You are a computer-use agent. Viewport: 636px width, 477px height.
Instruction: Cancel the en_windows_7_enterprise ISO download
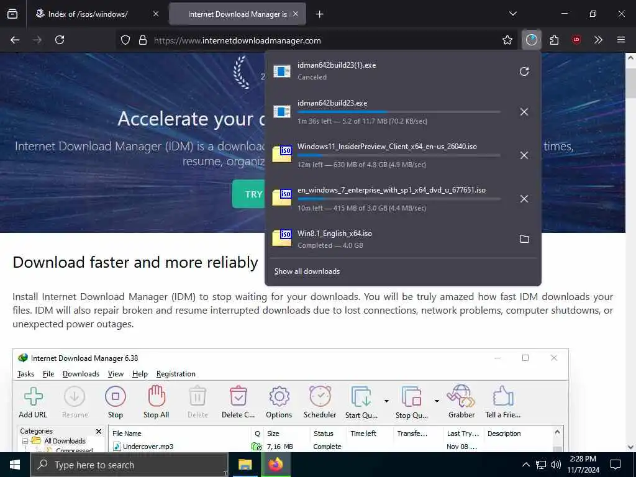coord(524,199)
